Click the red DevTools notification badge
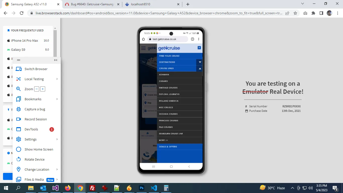This screenshot has height=193, width=343. (52, 129)
